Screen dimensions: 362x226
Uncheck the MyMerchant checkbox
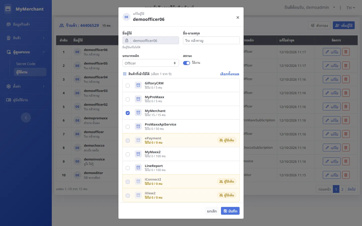tap(128, 113)
